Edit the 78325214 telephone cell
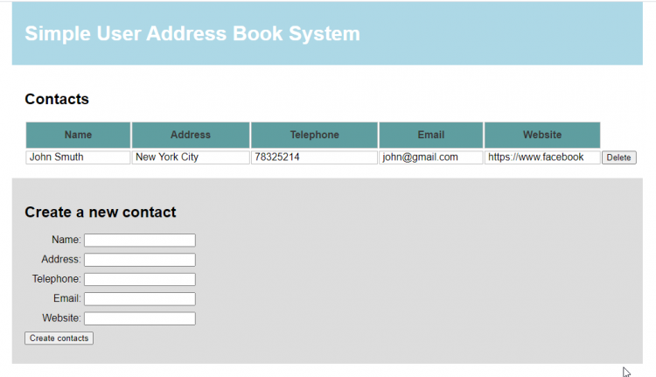Screen dimensions: 656x377 (314, 157)
